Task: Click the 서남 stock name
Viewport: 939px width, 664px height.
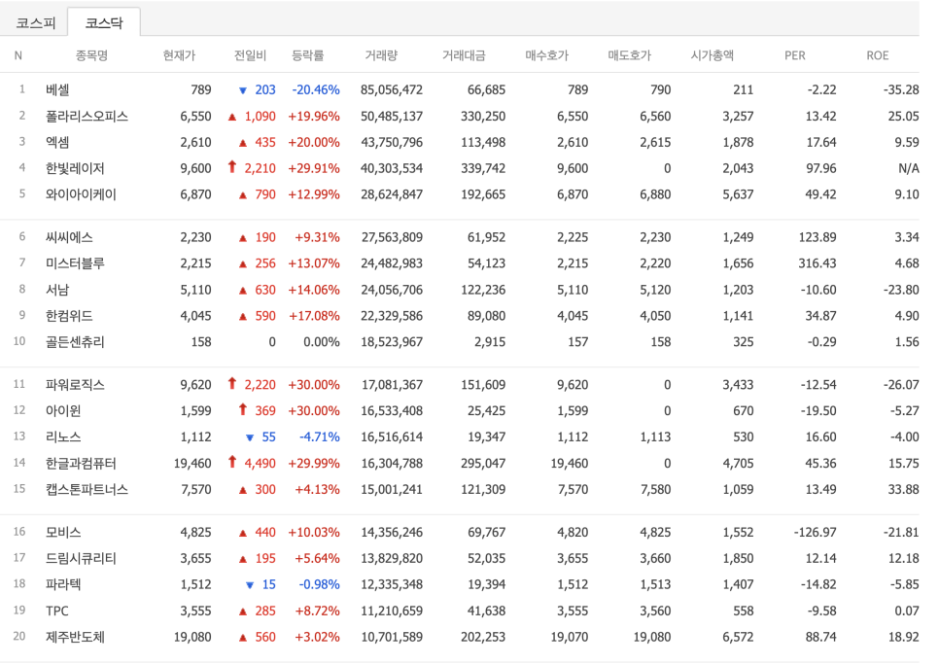Action: pyautogui.click(x=57, y=290)
